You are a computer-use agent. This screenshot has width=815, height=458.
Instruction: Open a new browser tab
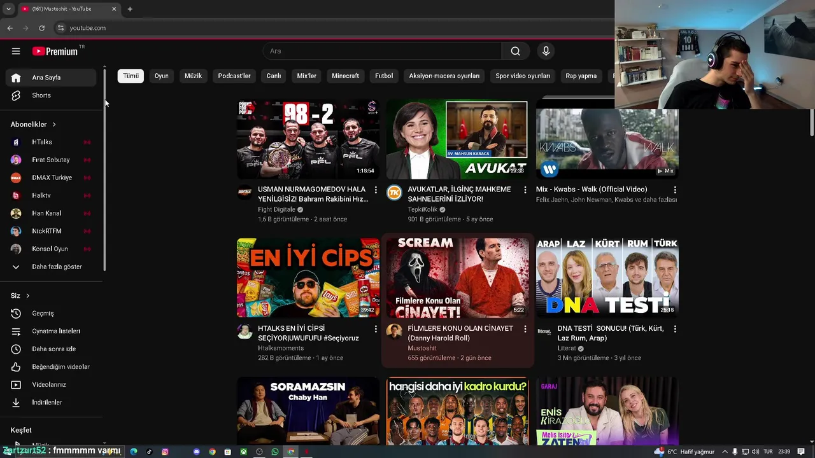130,9
